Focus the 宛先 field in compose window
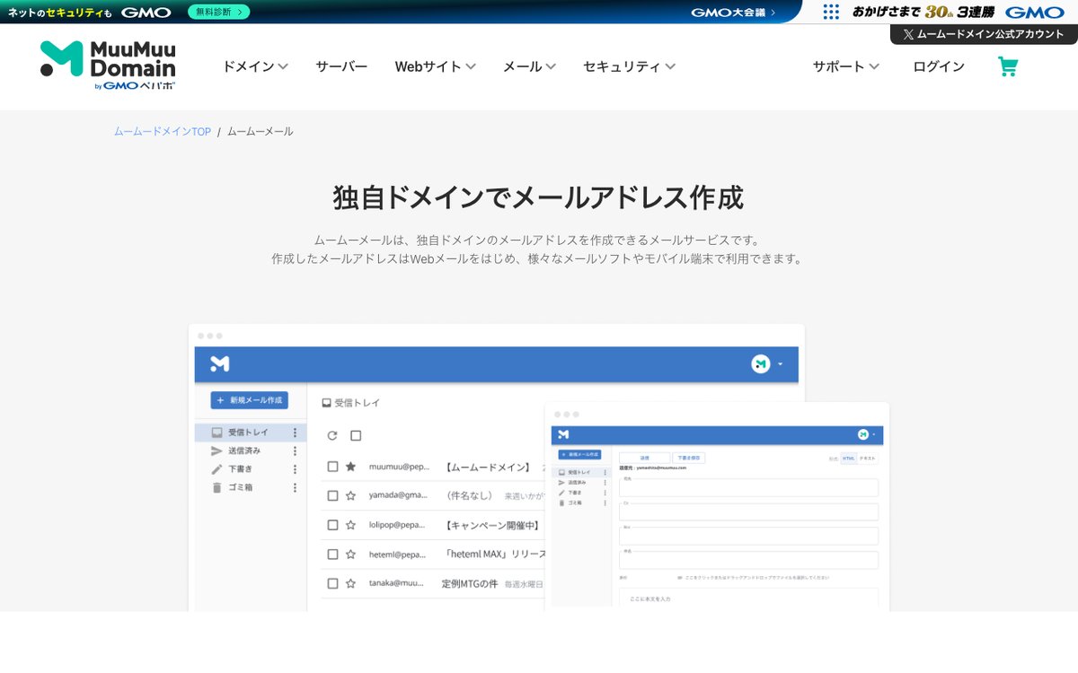 point(748,487)
